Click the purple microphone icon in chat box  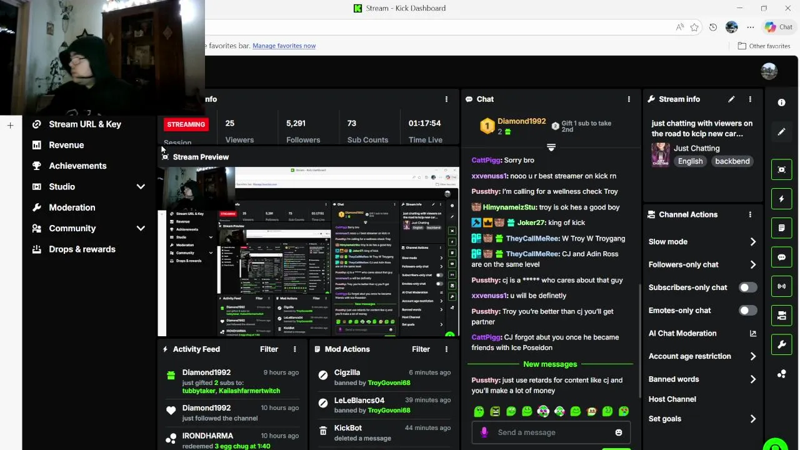[484, 432]
